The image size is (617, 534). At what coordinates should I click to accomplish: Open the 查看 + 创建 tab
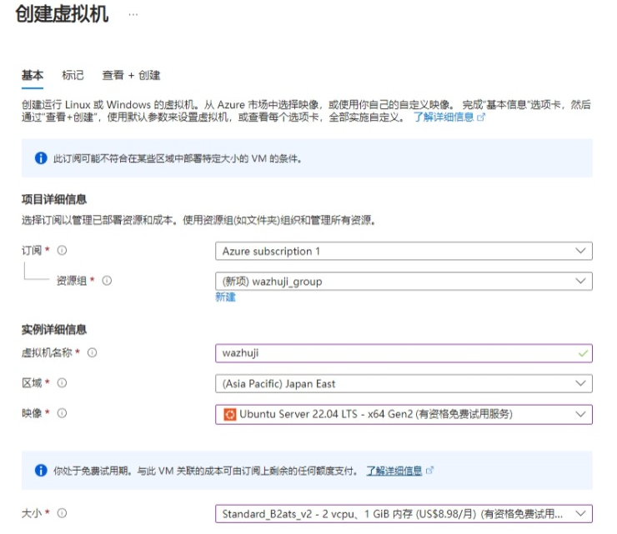coord(131,75)
